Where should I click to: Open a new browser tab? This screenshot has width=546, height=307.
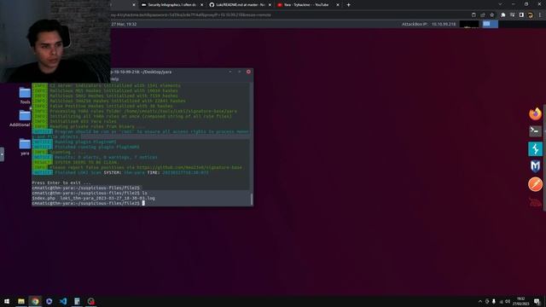(349, 5)
